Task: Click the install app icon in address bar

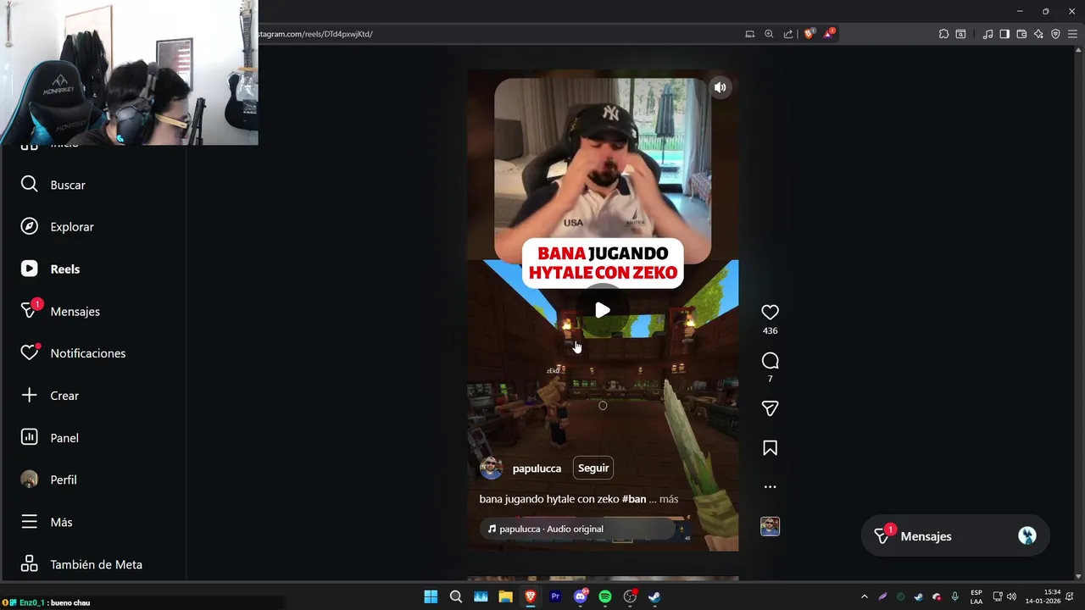Action: (749, 34)
